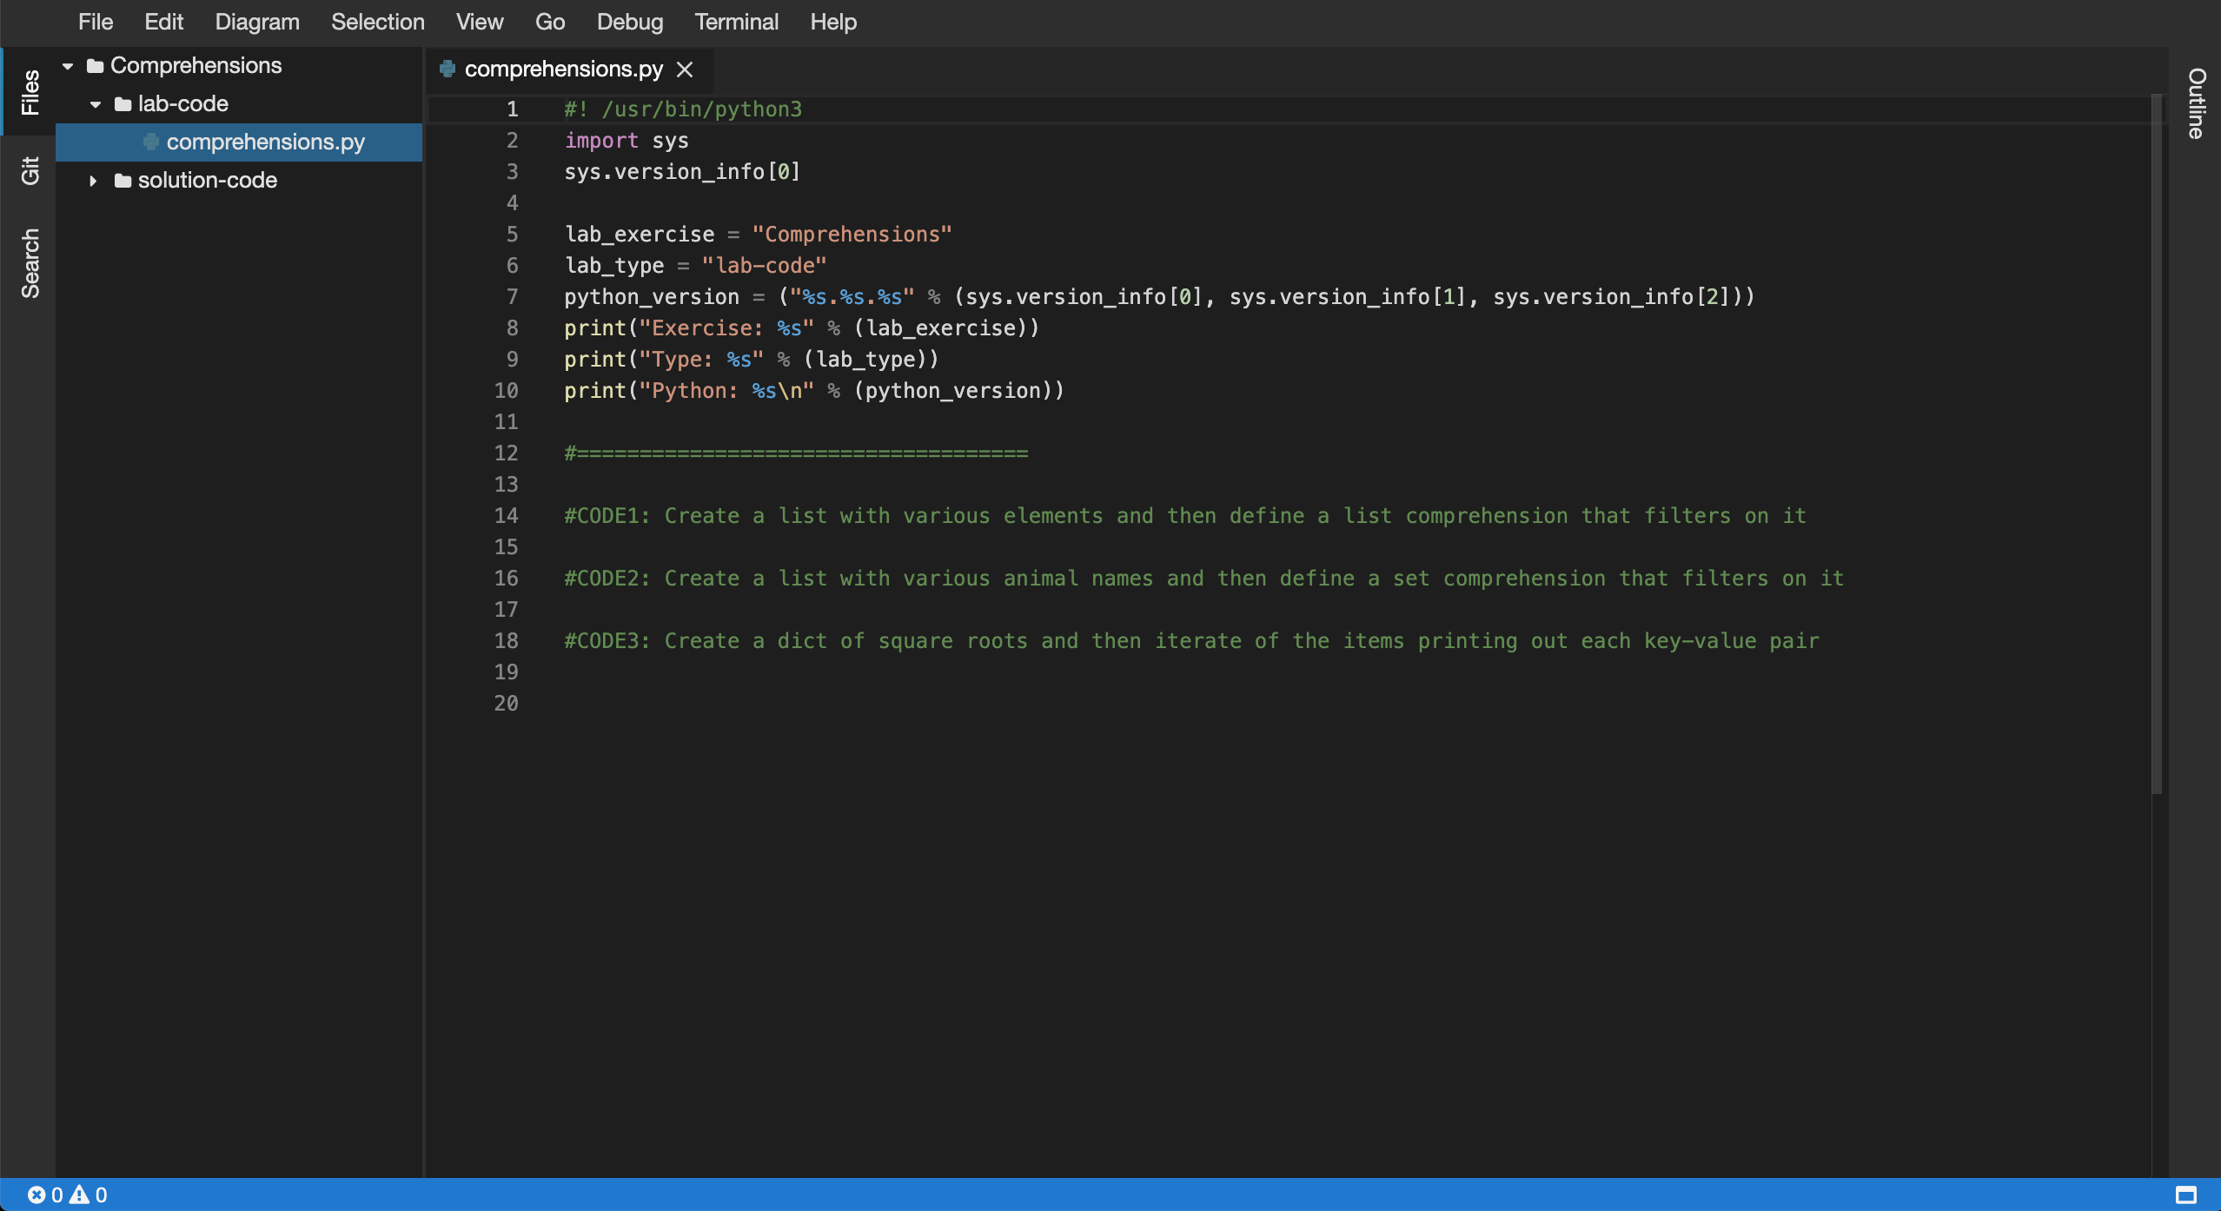Open the Search side panel
Viewport: 2221px width, 1211px height.
point(30,263)
